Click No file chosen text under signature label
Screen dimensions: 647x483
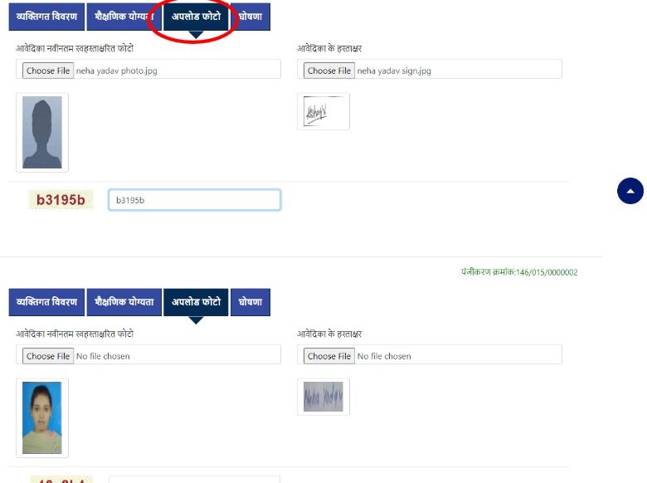click(x=384, y=356)
